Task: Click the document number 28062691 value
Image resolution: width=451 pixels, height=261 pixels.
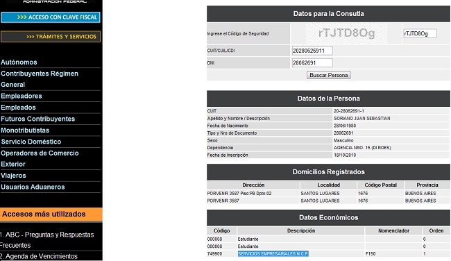Action: 343,133
